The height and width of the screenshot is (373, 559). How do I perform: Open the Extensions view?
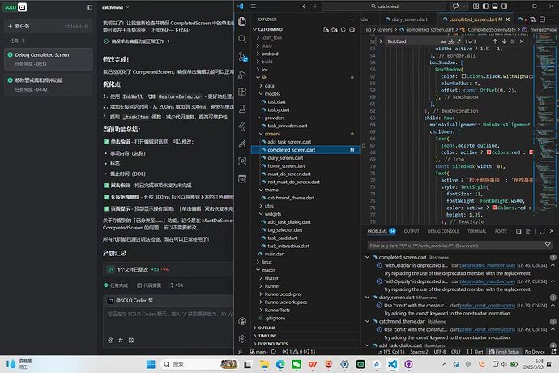tap(242, 92)
